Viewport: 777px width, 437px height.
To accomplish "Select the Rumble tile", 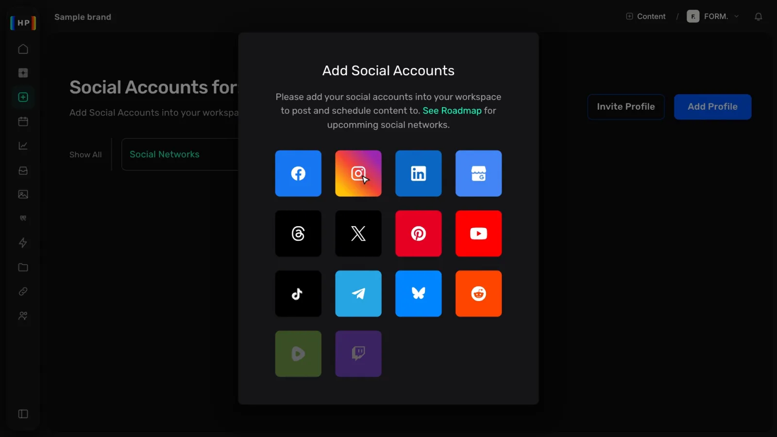I will [298, 354].
